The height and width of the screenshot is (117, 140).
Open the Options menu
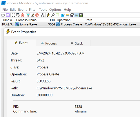(x=55, y=10)
